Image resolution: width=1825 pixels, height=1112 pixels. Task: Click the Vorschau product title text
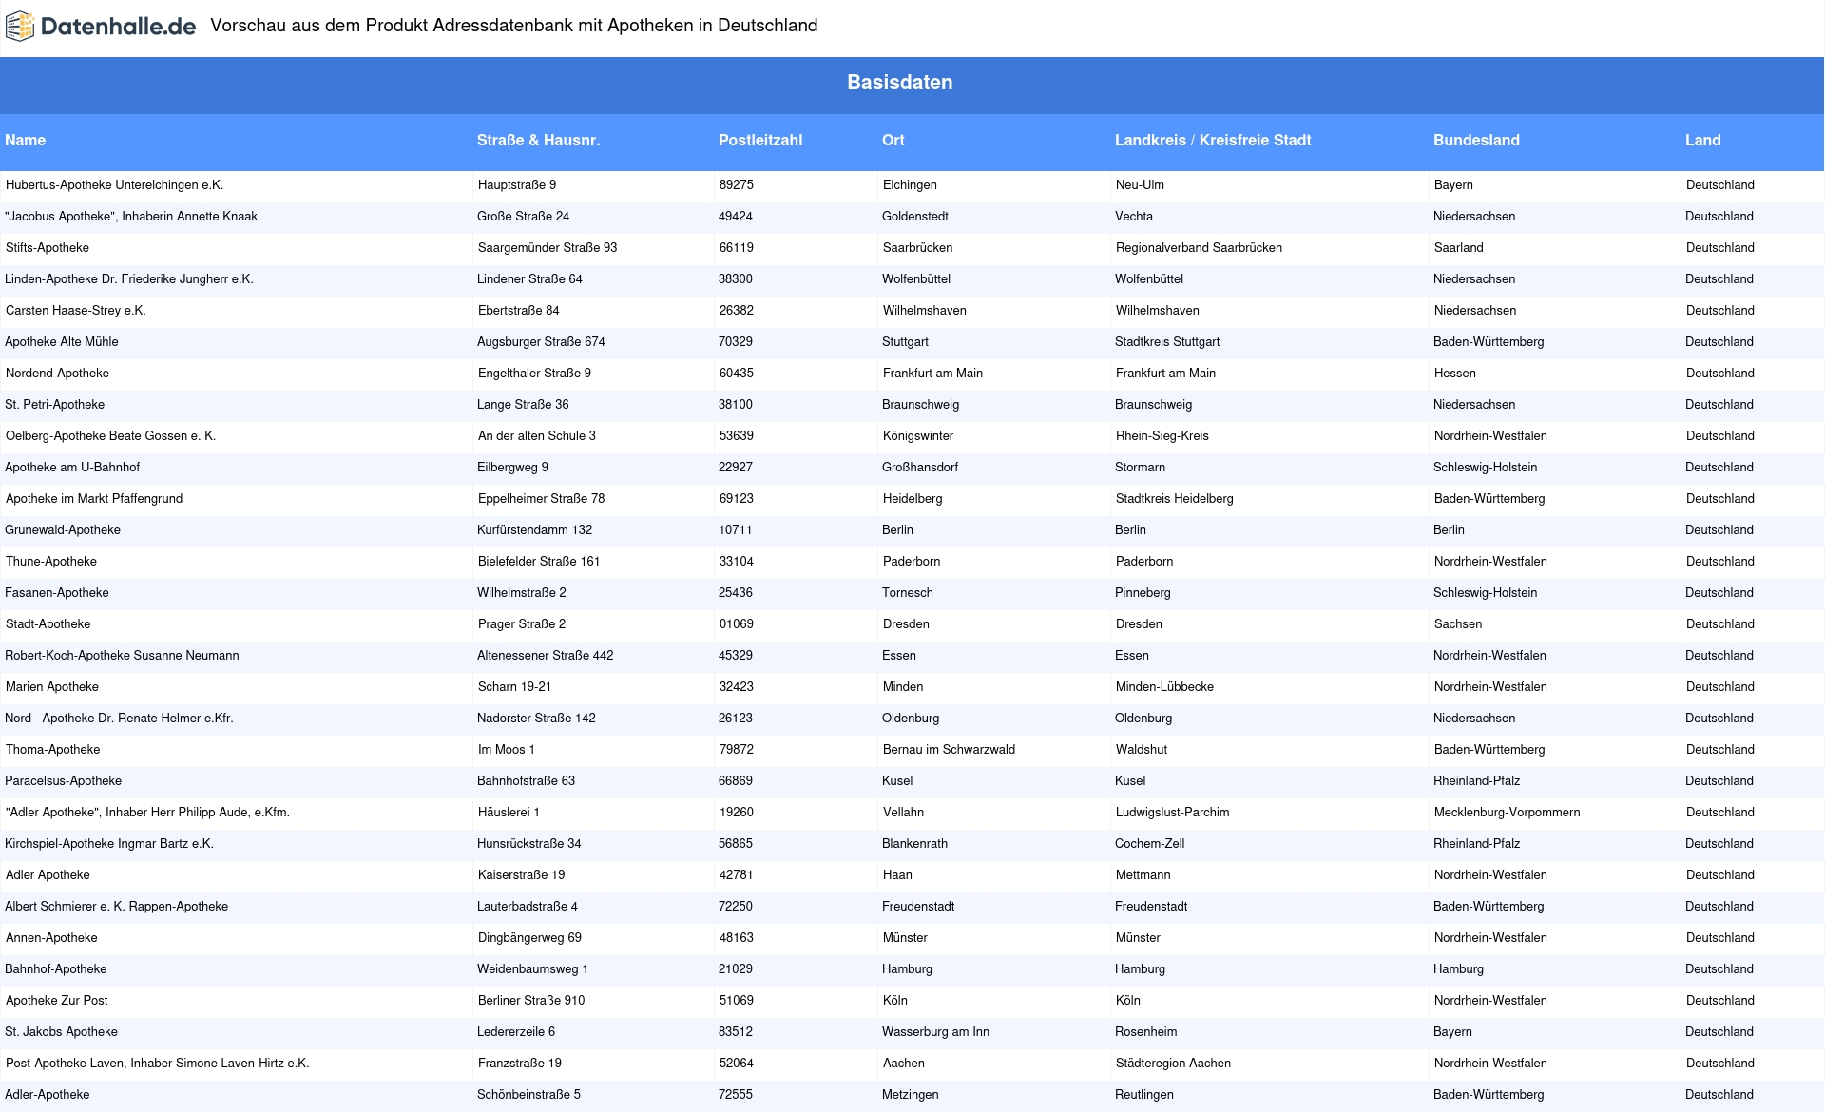[x=514, y=26]
